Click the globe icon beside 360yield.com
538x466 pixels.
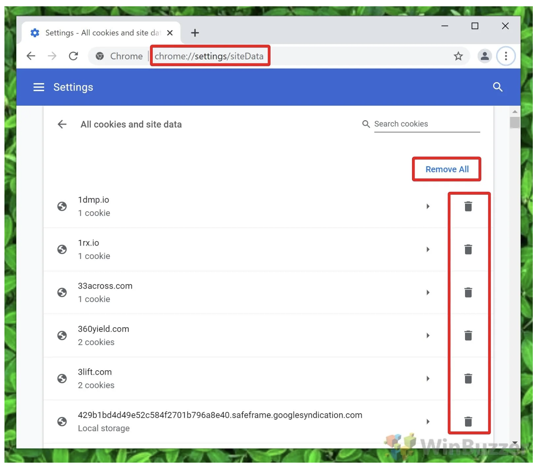(x=62, y=335)
